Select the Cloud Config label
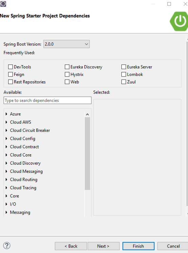The width and height of the screenshot is (188, 253). (22, 139)
